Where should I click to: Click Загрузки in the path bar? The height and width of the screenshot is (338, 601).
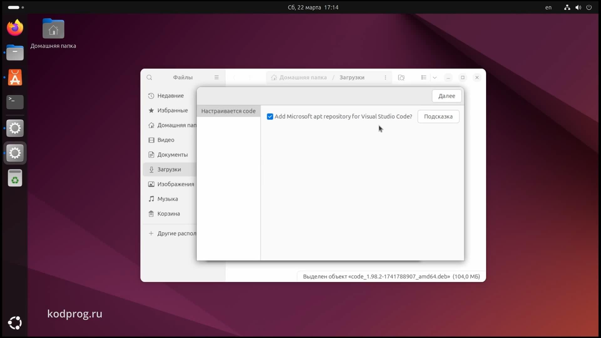click(x=352, y=77)
